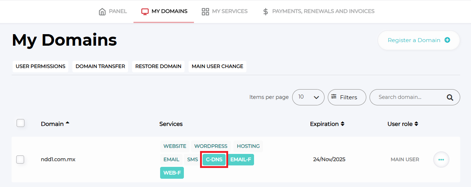Go to the Panel tab
The width and height of the screenshot is (471, 187).
[x=113, y=12]
